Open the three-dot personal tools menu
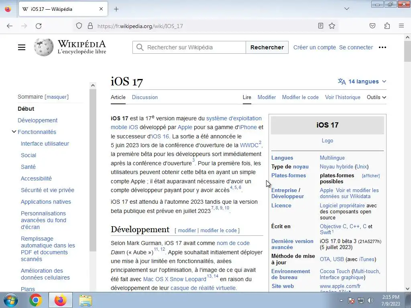The image size is (411, 308). (383, 47)
